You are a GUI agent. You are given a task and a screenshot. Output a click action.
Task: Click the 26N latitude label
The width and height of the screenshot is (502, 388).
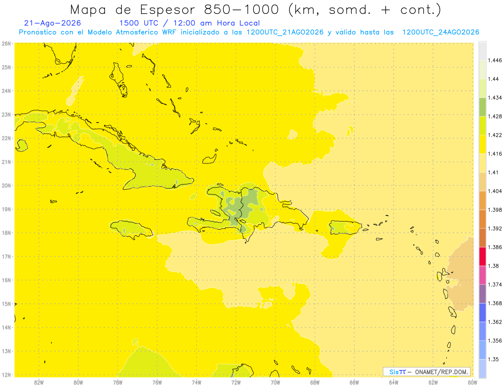point(6,44)
